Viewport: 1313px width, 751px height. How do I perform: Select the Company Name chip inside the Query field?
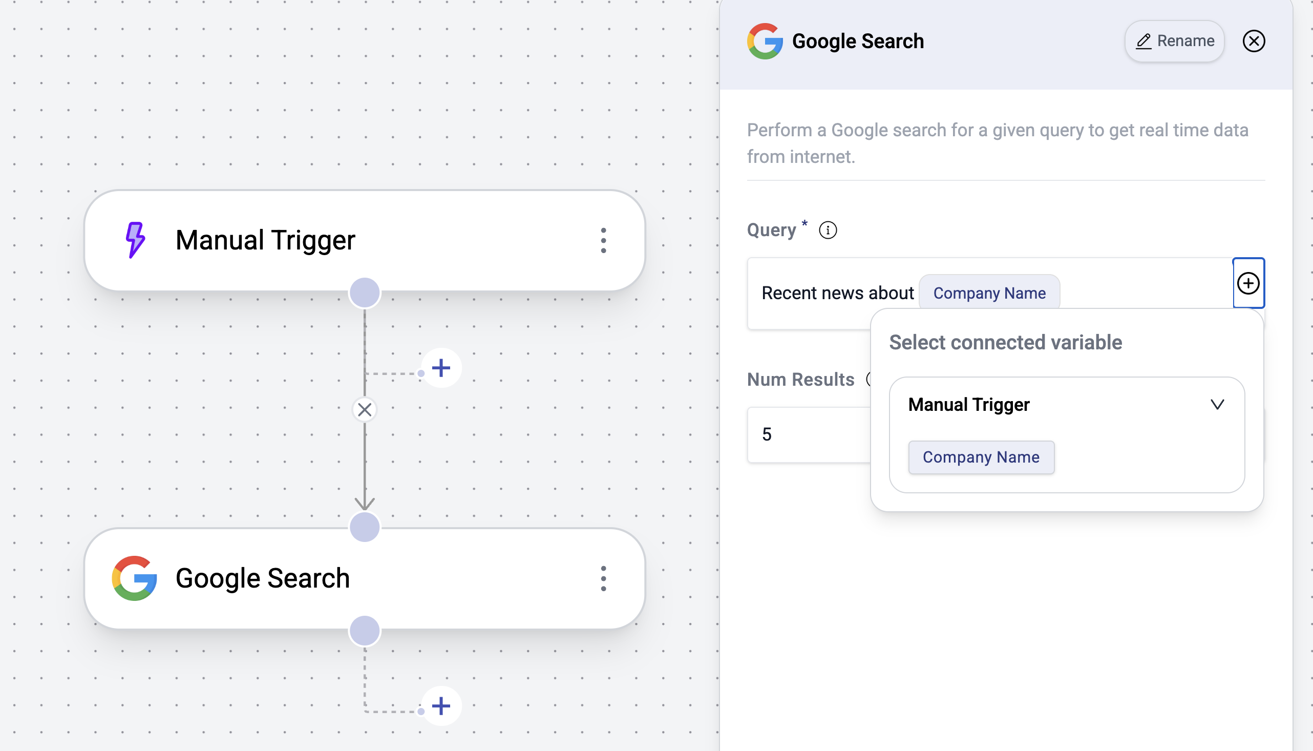pos(989,293)
